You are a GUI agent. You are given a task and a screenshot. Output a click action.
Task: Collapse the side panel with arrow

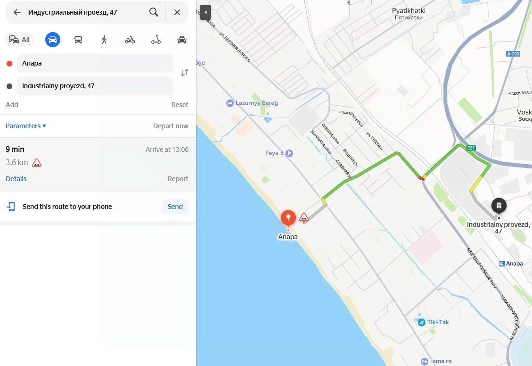coord(205,12)
